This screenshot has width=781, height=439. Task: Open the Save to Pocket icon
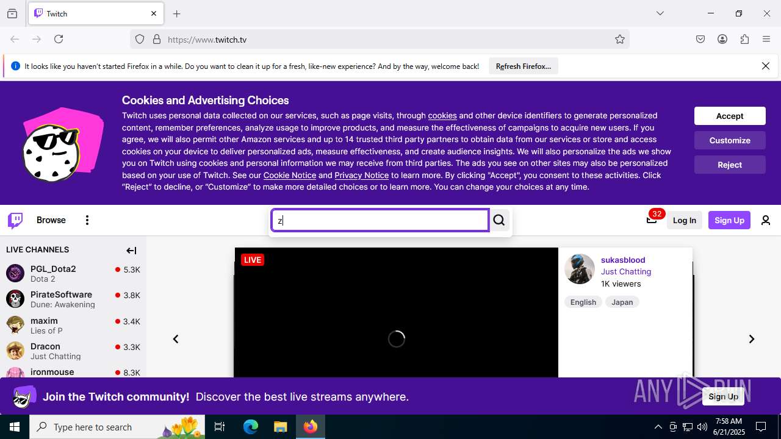[x=700, y=39]
